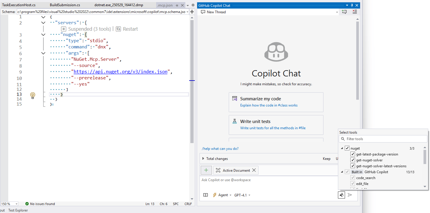Click the new chat thread icon
This screenshot has width=430, height=213.
coord(344,12)
